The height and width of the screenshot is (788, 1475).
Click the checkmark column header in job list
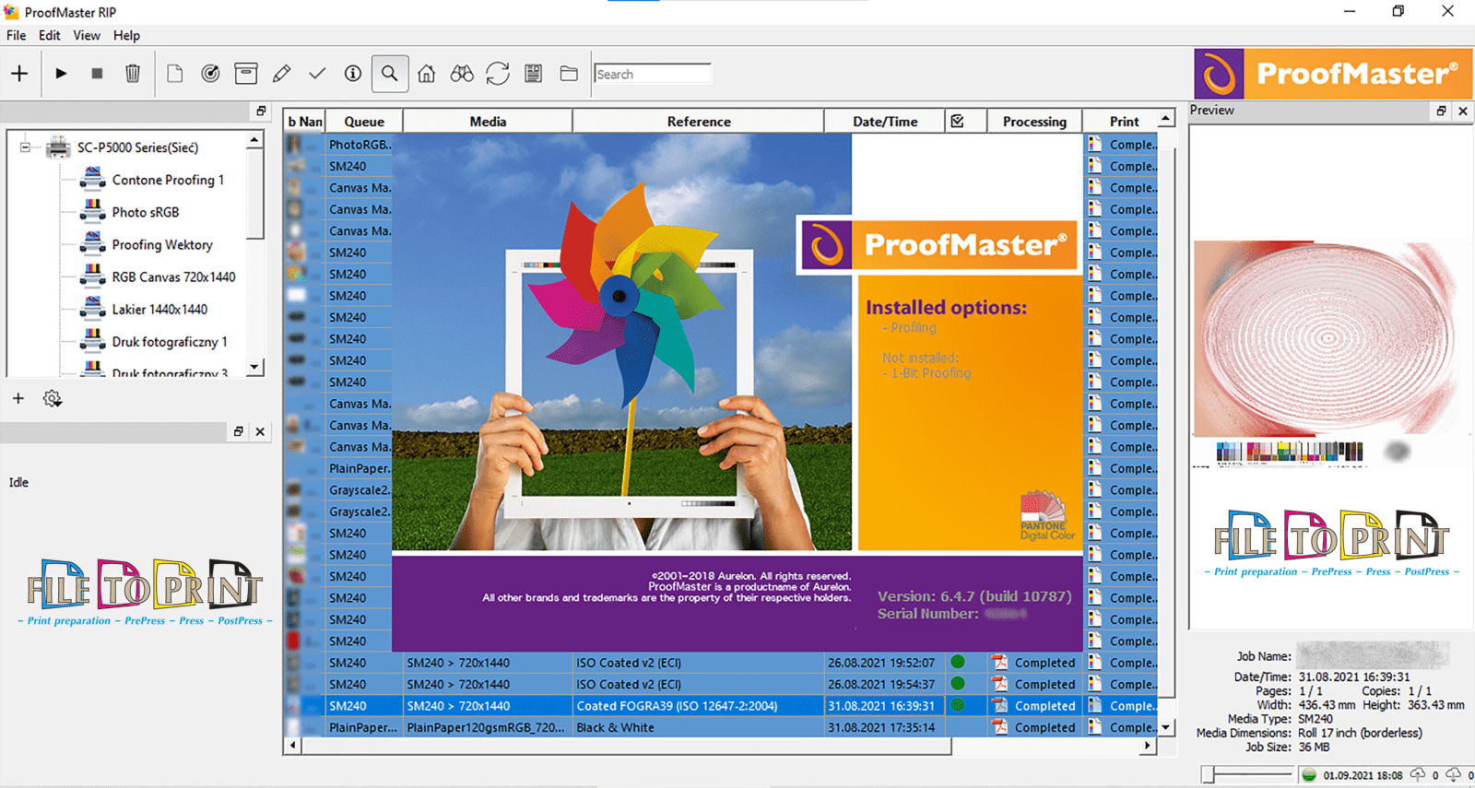[958, 122]
